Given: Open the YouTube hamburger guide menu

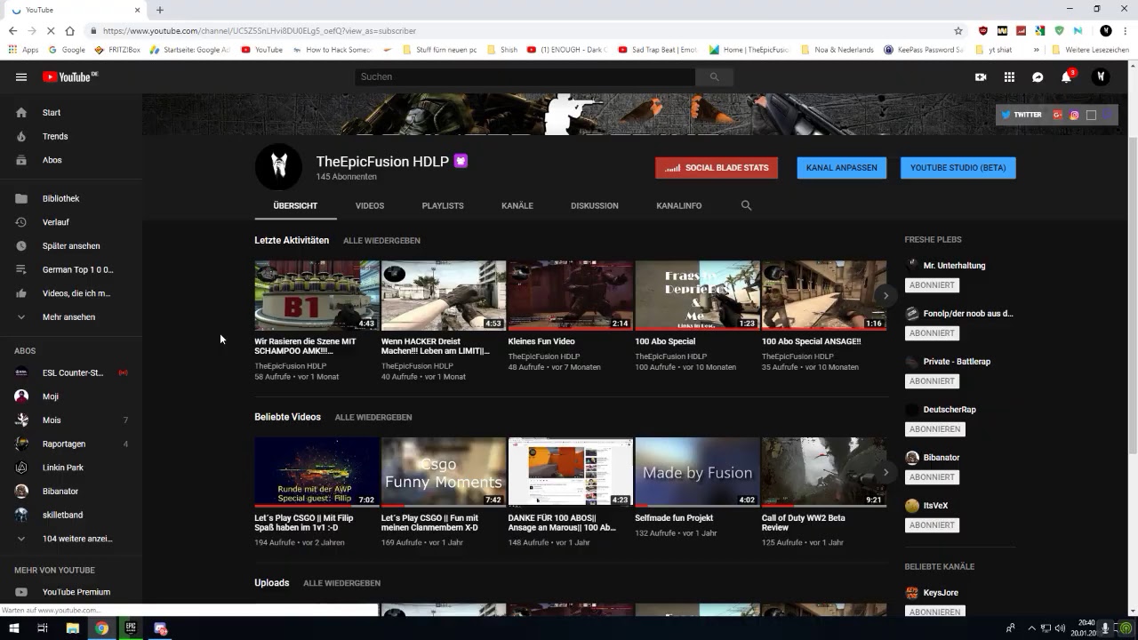Looking at the screenshot, I should pos(21,77).
